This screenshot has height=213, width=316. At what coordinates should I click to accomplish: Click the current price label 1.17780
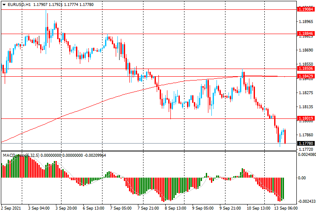pyautogui.click(x=306, y=144)
